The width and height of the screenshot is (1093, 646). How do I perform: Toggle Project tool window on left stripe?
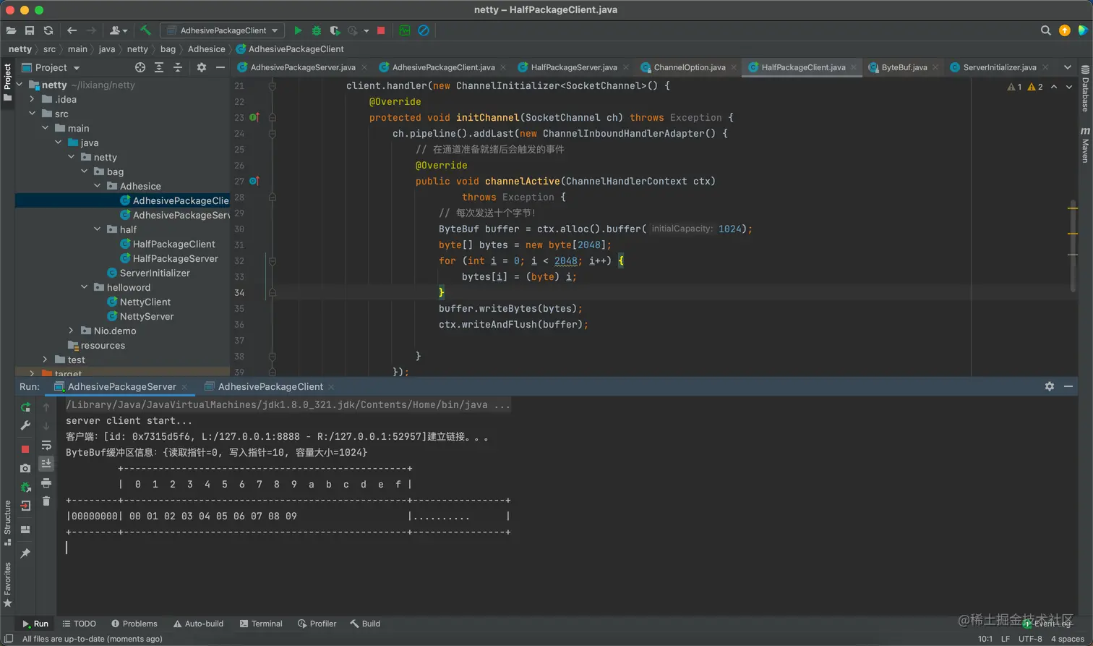coord(7,82)
